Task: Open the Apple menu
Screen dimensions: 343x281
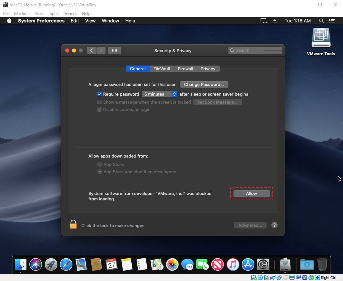Action: [9, 21]
